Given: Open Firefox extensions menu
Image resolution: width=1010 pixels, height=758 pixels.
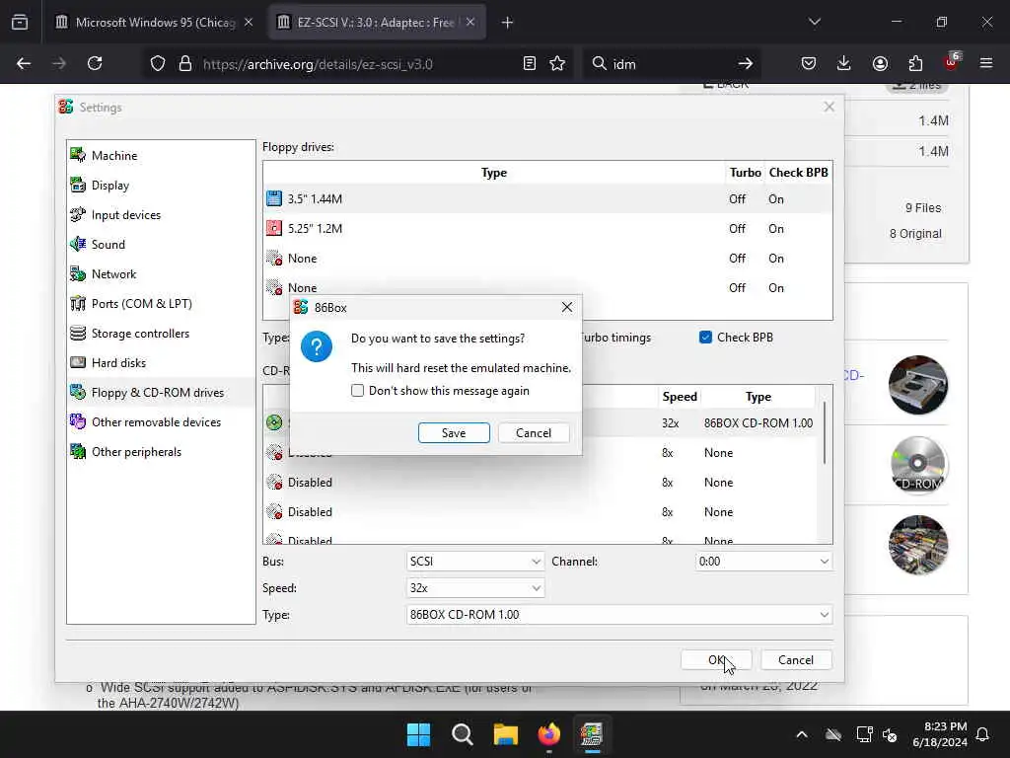Looking at the screenshot, I should tap(915, 63).
